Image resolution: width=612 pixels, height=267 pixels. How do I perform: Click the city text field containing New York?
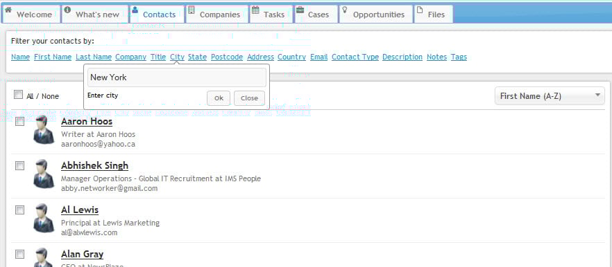[177, 77]
